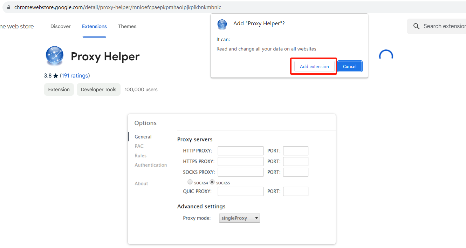466x248 pixels.
Task: Click the Extension category chip
Action: [59, 89]
